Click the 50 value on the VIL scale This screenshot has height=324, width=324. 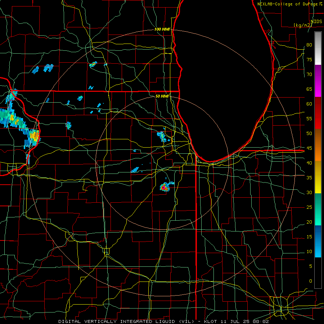coord(309,133)
